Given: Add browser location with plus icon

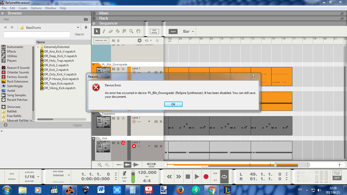Looking at the screenshot, I should [x=6, y=125].
